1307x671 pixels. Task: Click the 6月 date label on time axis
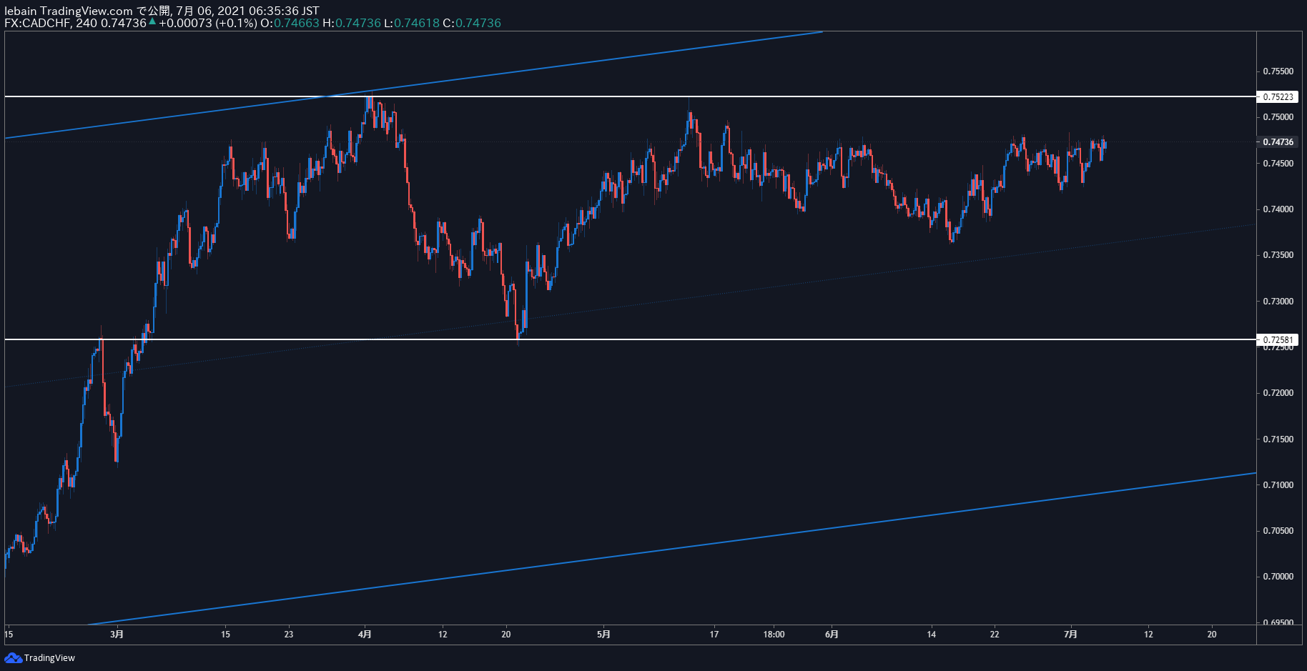pos(832,634)
